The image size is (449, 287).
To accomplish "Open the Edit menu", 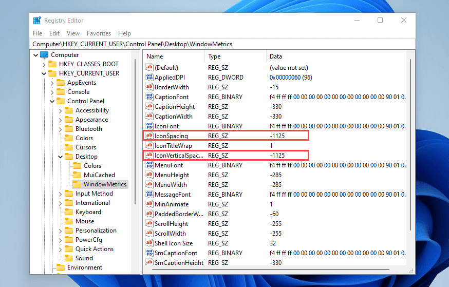I will click(55, 33).
